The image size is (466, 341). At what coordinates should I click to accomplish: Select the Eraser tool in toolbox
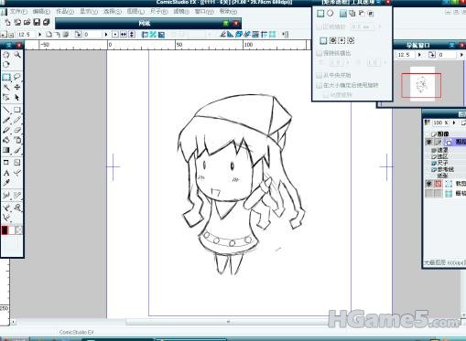point(17,130)
